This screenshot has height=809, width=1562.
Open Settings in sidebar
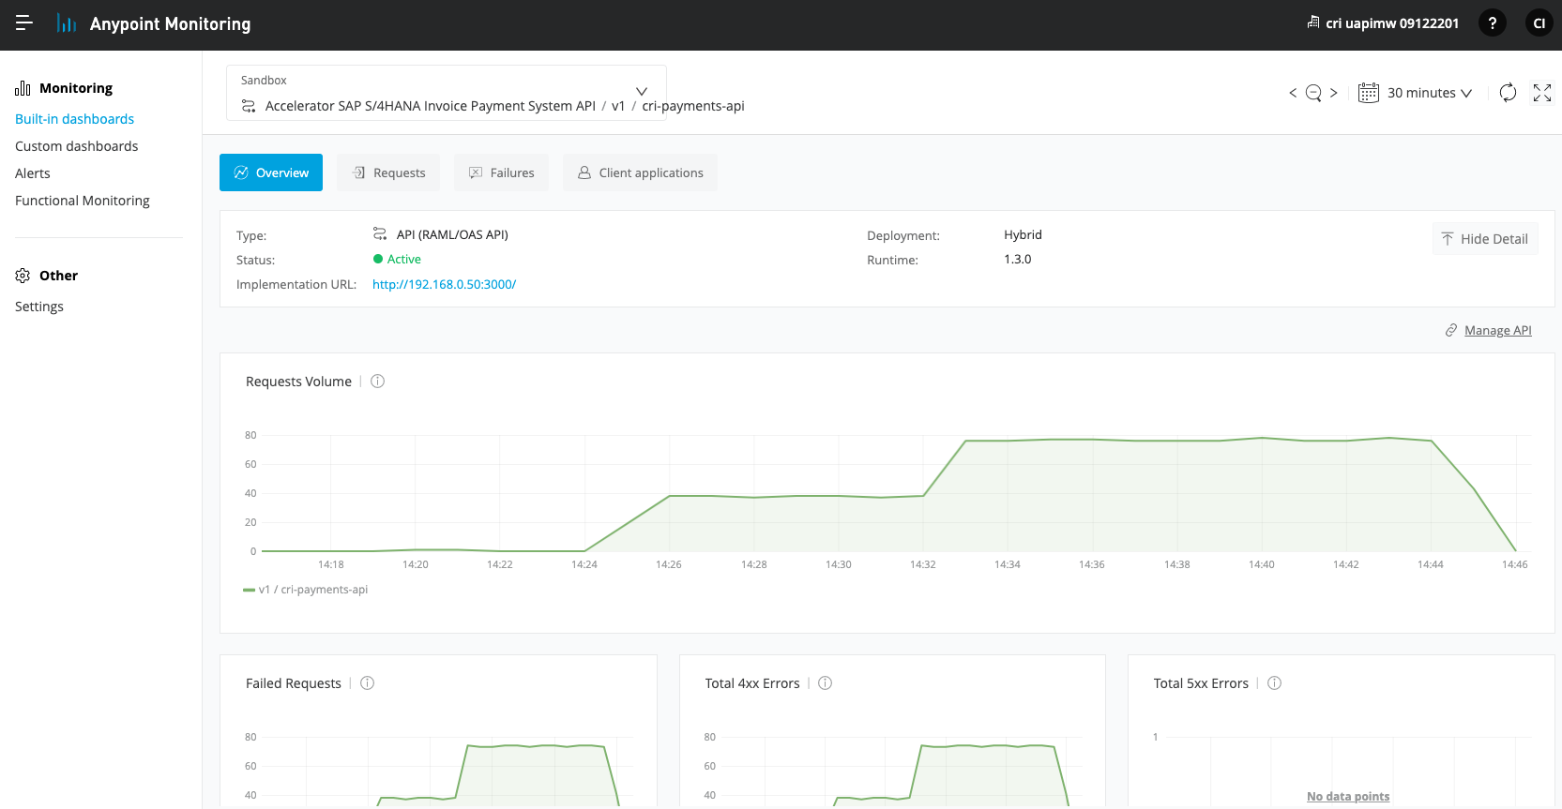coord(39,307)
